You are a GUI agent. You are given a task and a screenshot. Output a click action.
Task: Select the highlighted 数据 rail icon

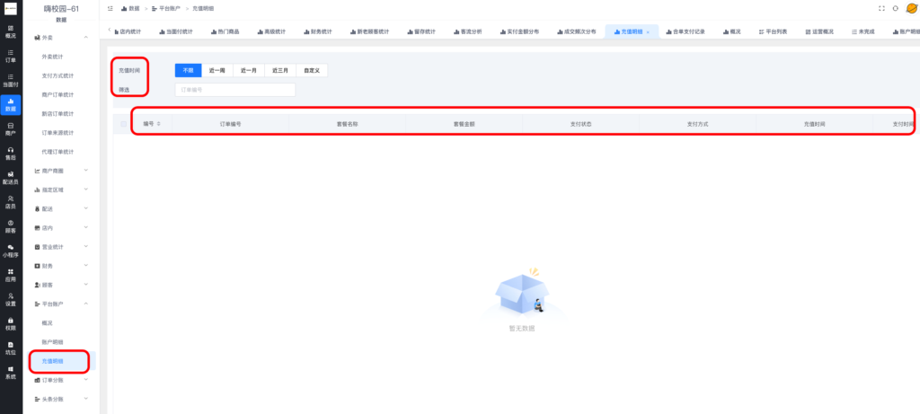[x=11, y=105]
